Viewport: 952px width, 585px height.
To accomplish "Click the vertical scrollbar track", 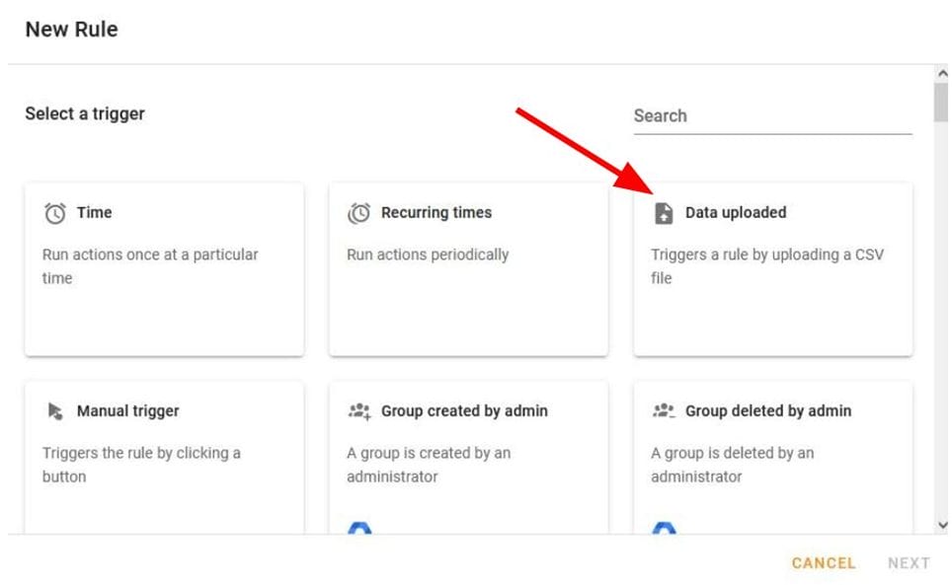I will point(941,296).
